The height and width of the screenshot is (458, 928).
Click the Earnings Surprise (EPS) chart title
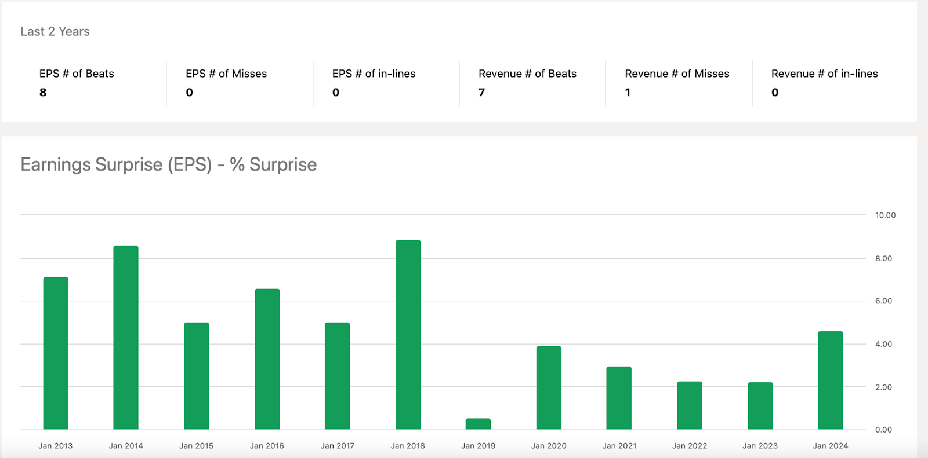tap(169, 165)
